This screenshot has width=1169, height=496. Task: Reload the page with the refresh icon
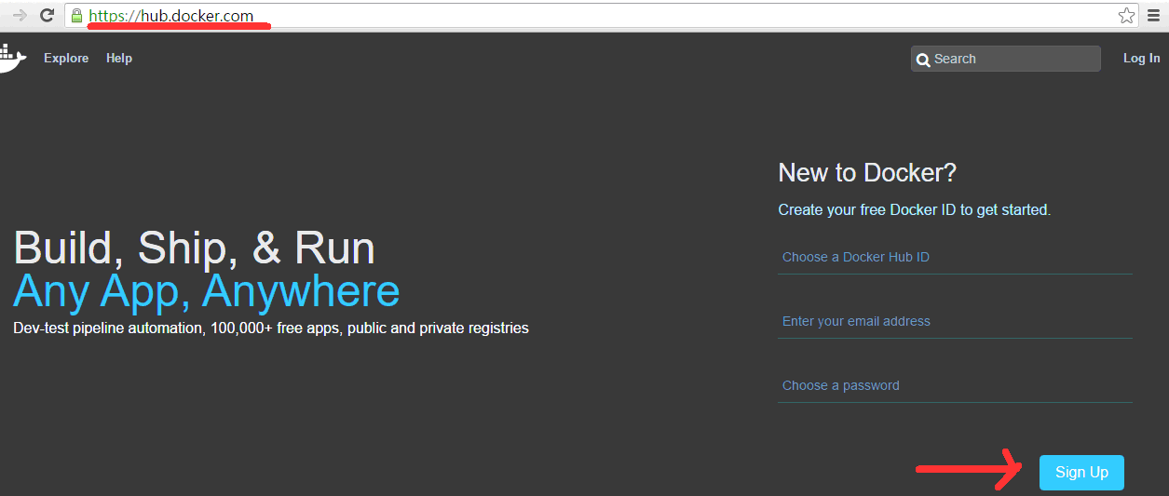tap(47, 15)
